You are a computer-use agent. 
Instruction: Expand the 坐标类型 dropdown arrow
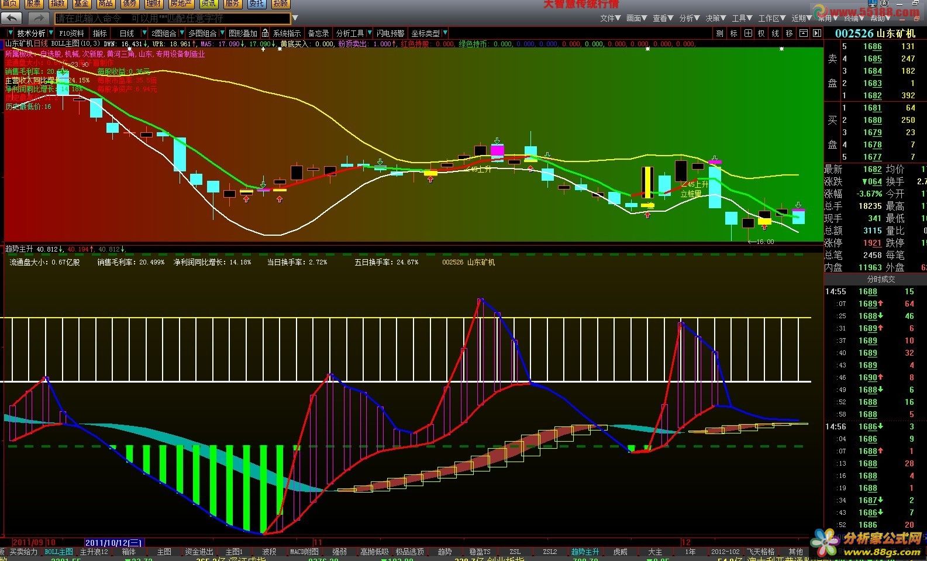coord(445,33)
